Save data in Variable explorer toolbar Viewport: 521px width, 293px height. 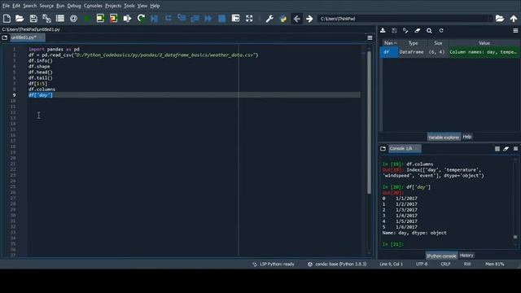[394, 31]
